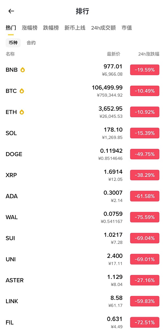Tap the back arrow icon
165x332 pixels.
pyautogui.click(x=11, y=11)
